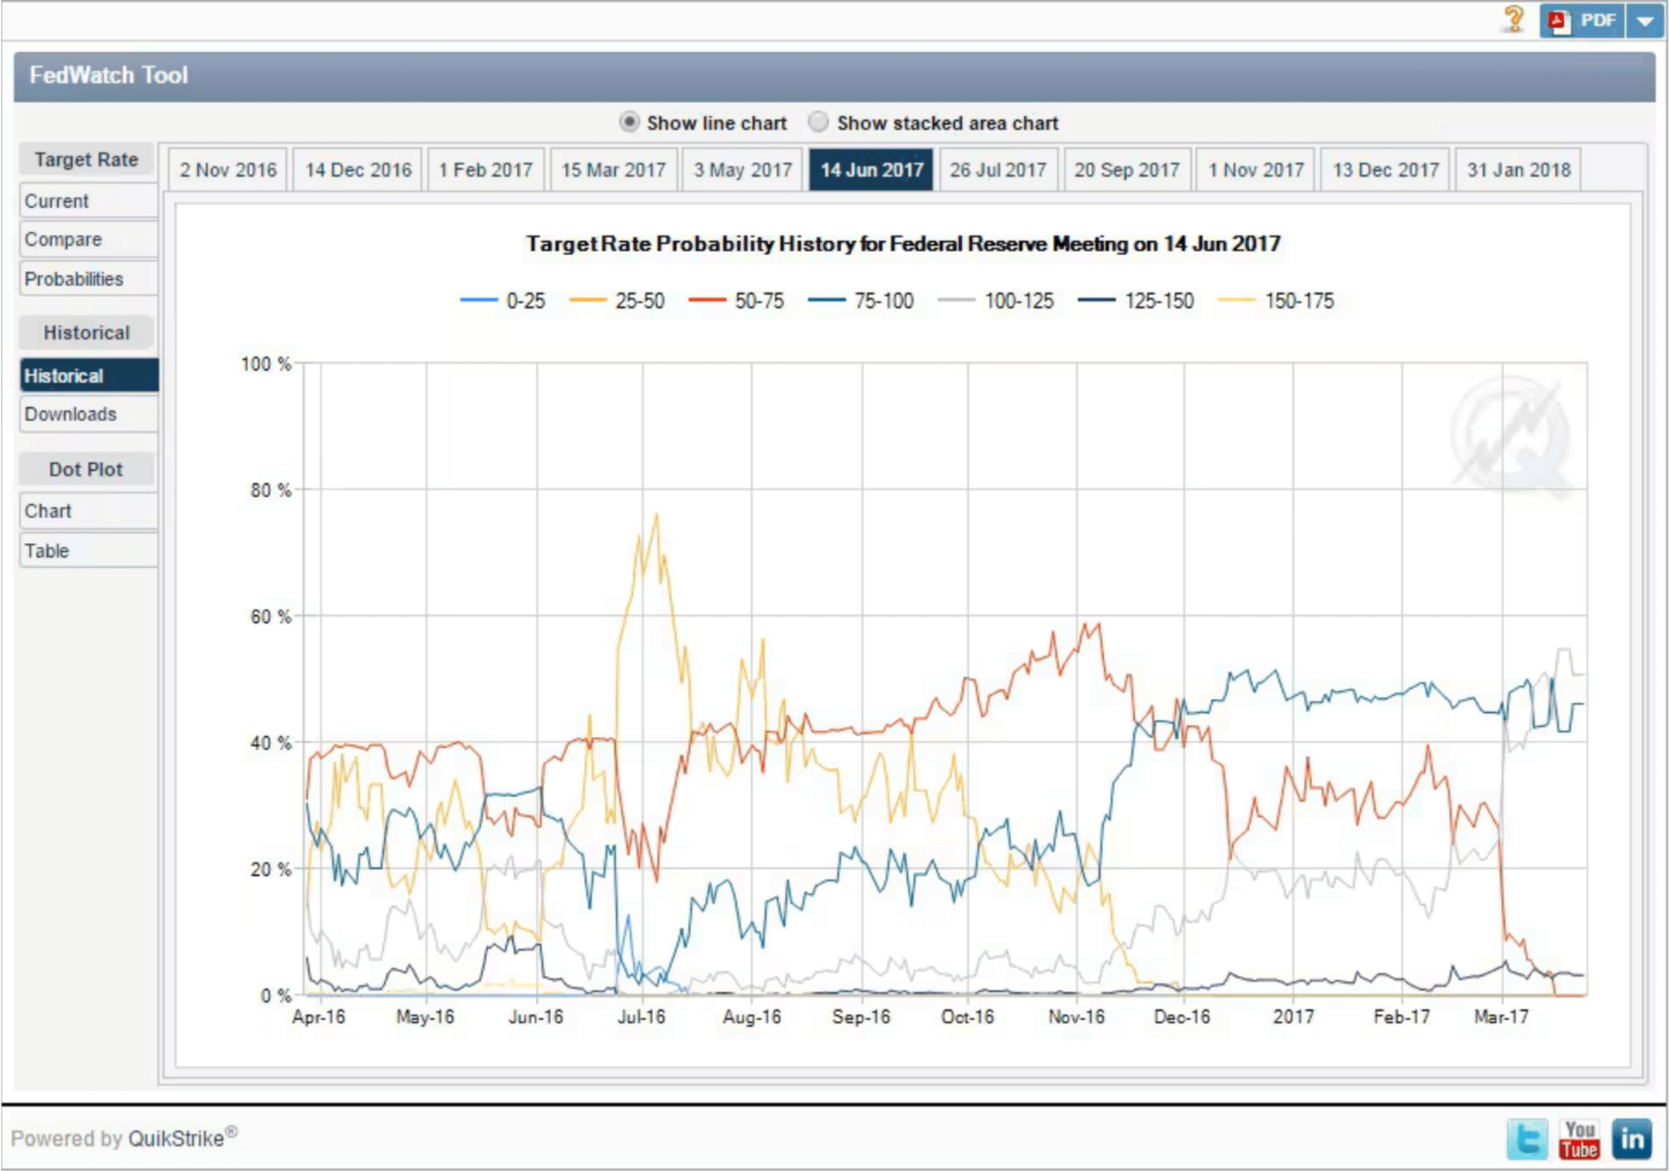Click the yellow question mark help icon
The width and height of the screenshot is (1669, 1171).
coord(1514,19)
